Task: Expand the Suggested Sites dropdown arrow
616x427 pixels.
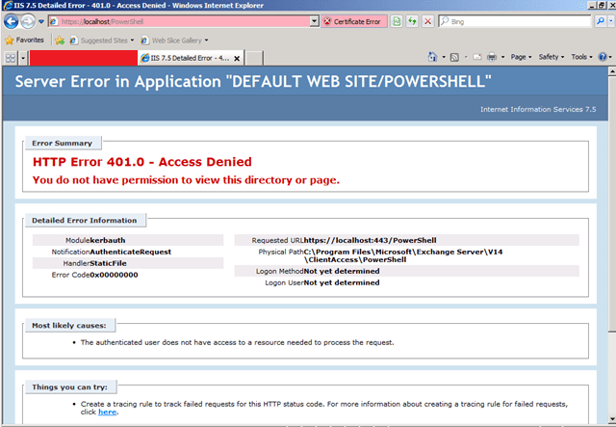Action: (x=132, y=40)
